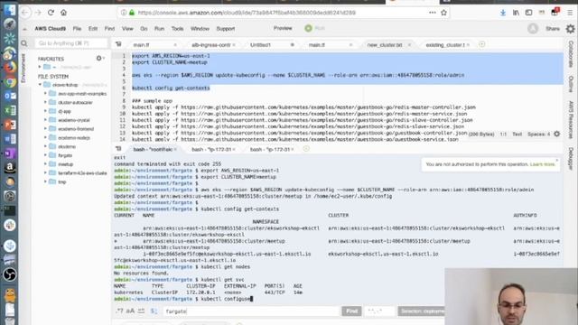
Task: Click the user avatar icon next to Share
Action: [533, 28]
